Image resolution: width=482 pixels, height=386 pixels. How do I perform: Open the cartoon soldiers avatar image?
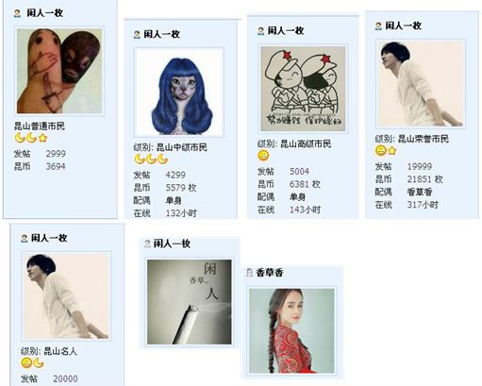[303, 89]
